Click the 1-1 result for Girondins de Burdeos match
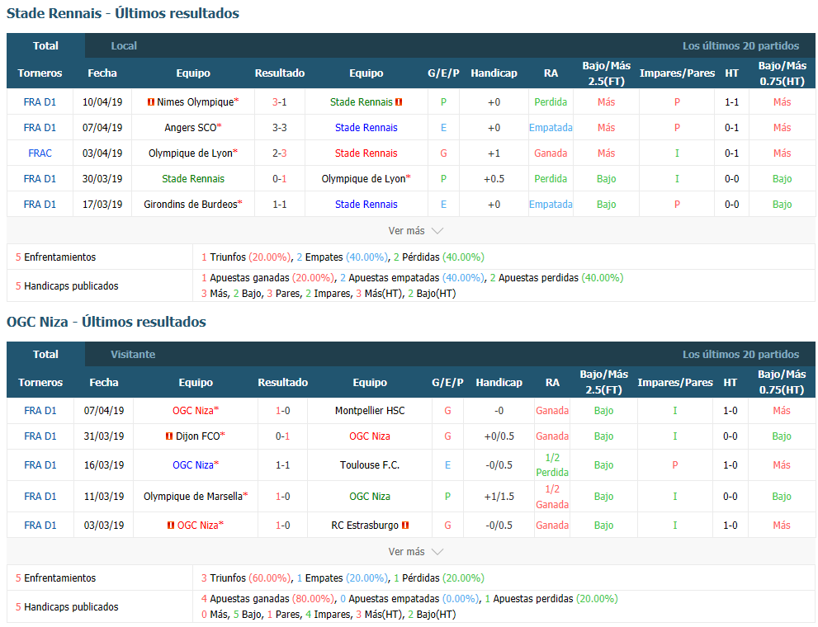Viewport: 818px width, 627px height. click(280, 205)
